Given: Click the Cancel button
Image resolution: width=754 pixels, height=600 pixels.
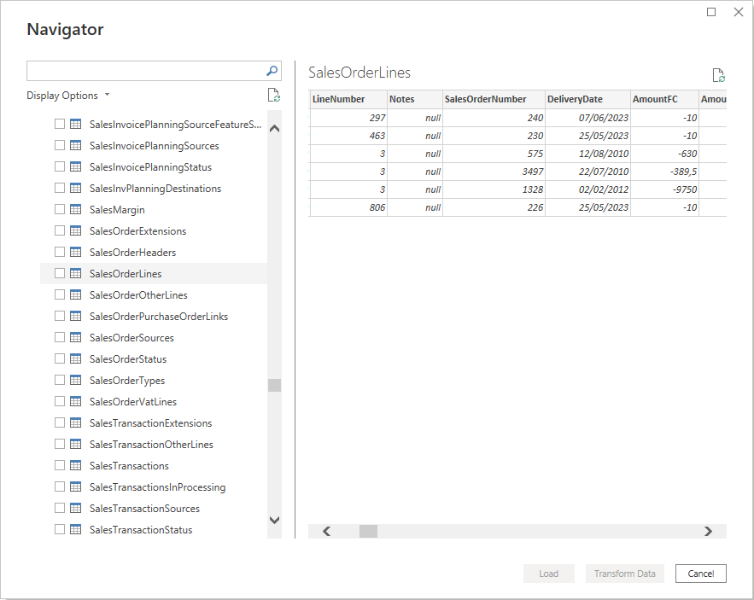Looking at the screenshot, I should point(700,573).
